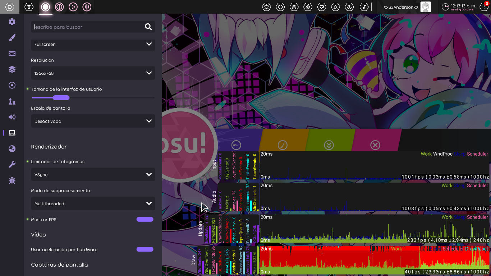Open the Escala de pantalla dropdown

coord(93,121)
